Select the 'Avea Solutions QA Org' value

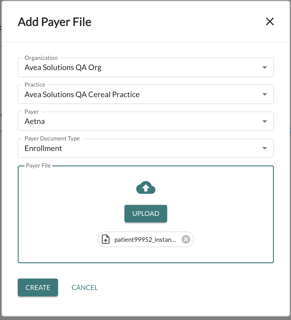click(x=63, y=68)
